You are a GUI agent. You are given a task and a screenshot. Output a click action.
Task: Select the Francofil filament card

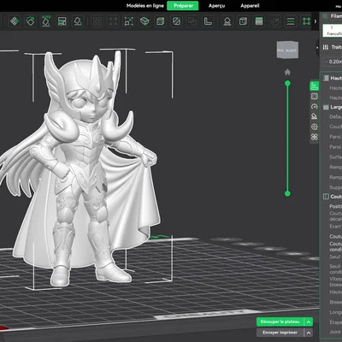[x=333, y=31]
